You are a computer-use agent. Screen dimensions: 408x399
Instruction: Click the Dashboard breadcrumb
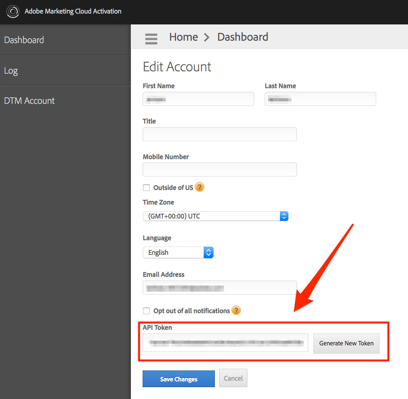243,37
